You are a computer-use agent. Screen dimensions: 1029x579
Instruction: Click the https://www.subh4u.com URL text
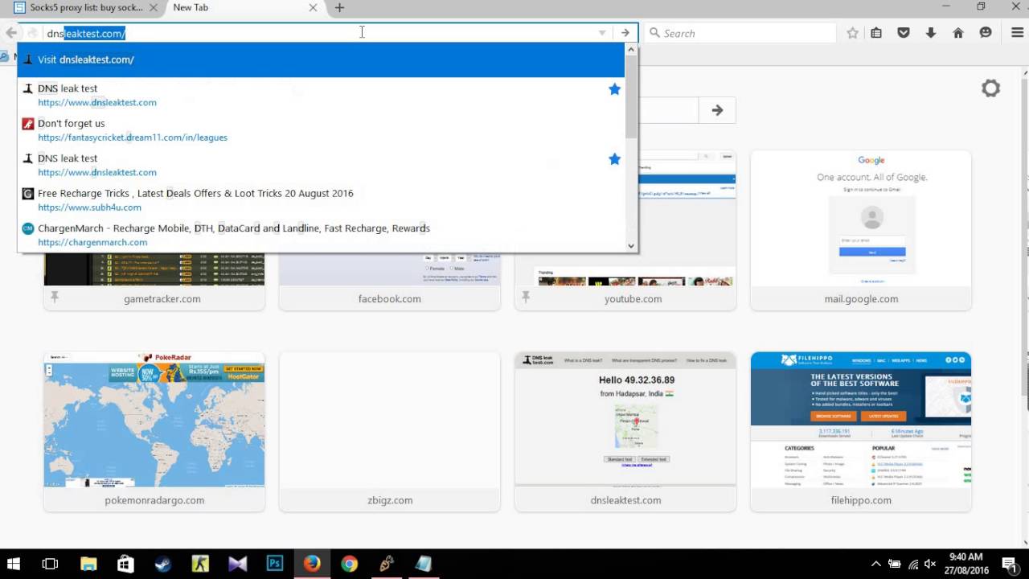[x=89, y=207]
